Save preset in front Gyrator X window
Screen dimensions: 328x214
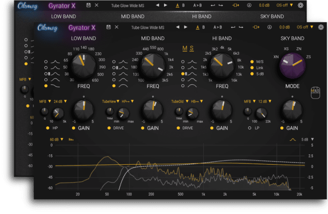(x=108, y=27)
